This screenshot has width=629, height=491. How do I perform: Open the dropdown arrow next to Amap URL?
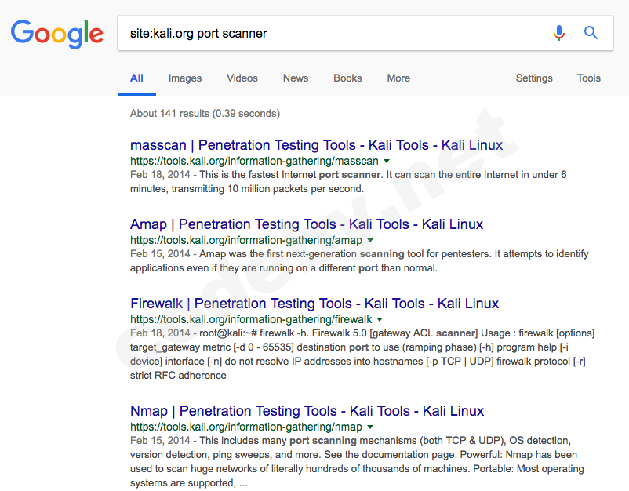pyautogui.click(x=369, y=240)
